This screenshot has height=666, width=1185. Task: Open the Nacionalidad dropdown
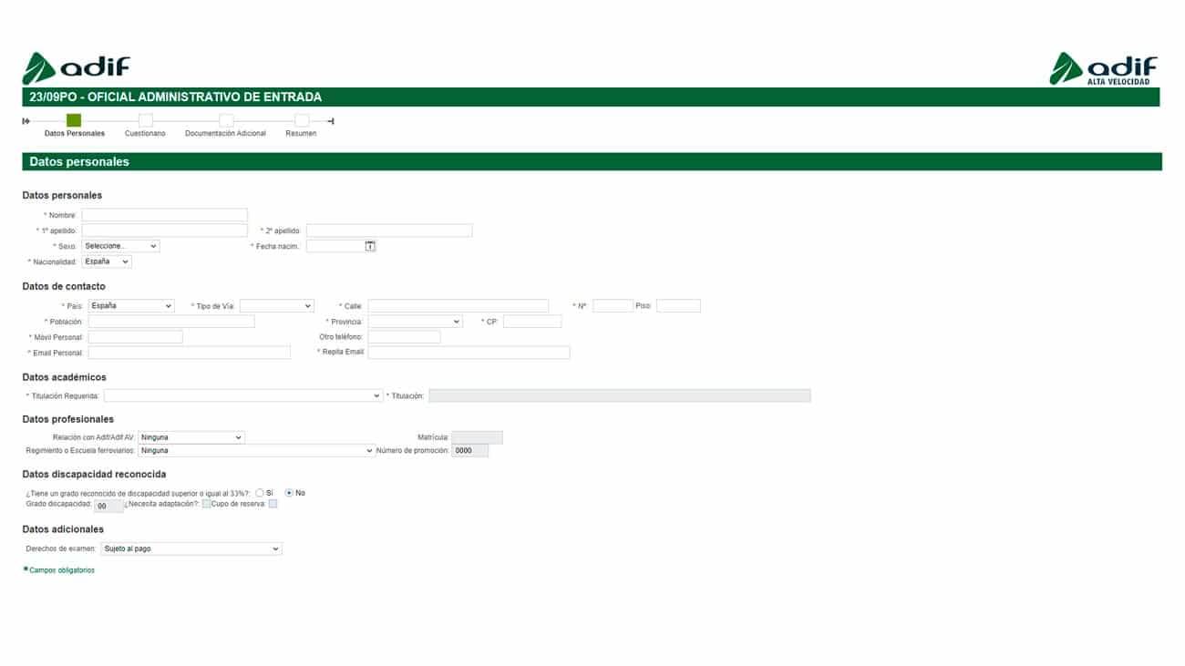107,261
